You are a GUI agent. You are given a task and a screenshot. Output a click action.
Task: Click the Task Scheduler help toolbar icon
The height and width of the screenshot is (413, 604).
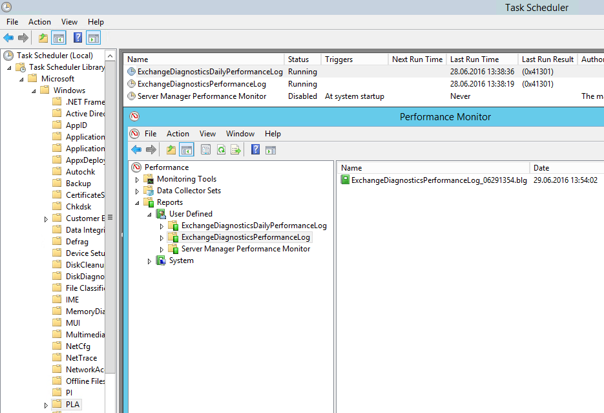(78, 37)
